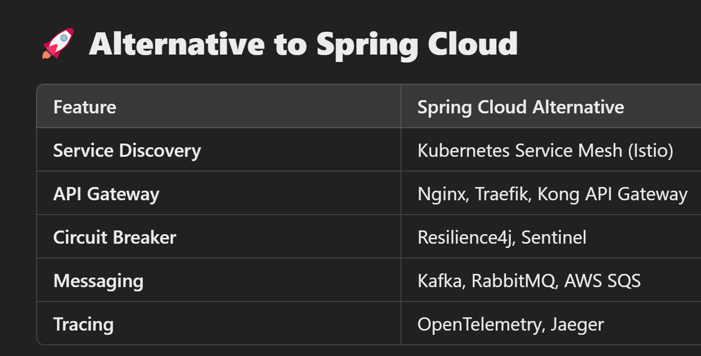
Task: Select the "Tracing" feature cell
Action: [83, 324]
